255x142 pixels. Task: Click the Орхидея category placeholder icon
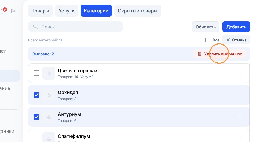pos(49,95)
